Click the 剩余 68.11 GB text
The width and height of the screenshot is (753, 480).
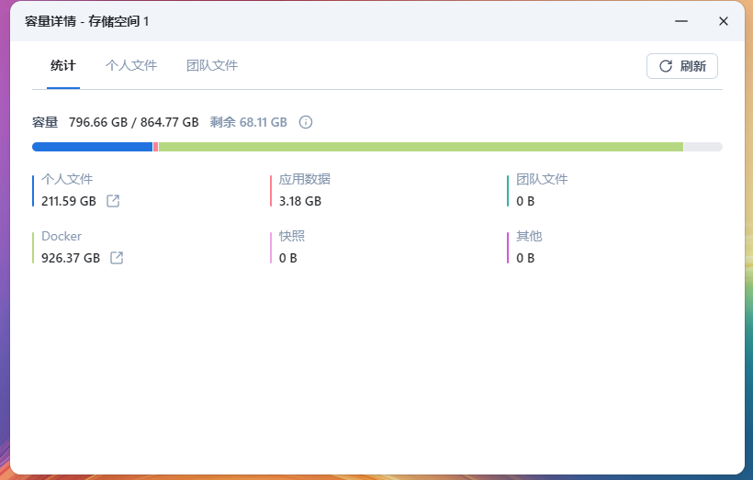[248, 122]
